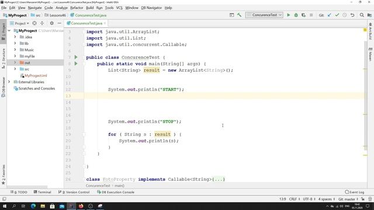The height and width of the screenshot is (210, 374).
Task: Open Search Everywhere magnifier icon
Action: coord(362,15)
